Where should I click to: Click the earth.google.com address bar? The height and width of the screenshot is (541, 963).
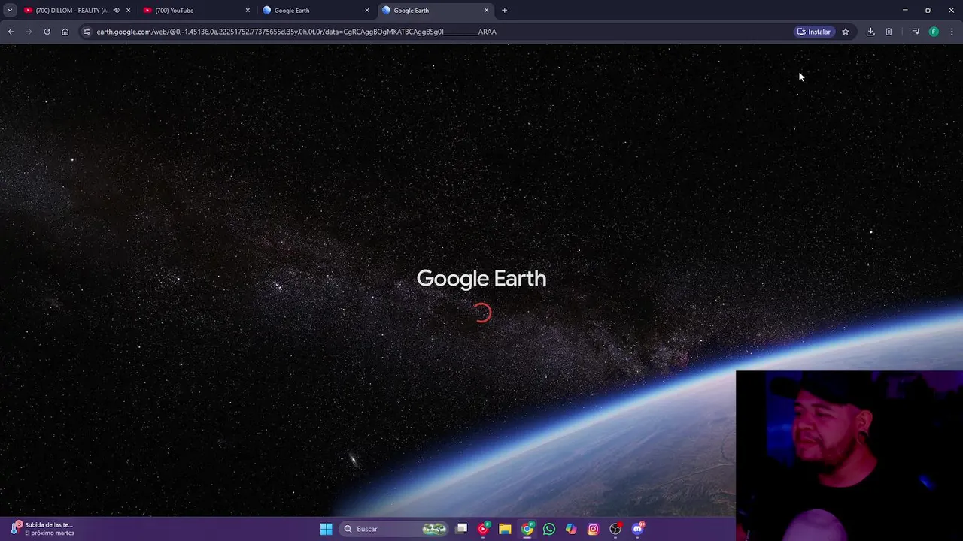436,32
